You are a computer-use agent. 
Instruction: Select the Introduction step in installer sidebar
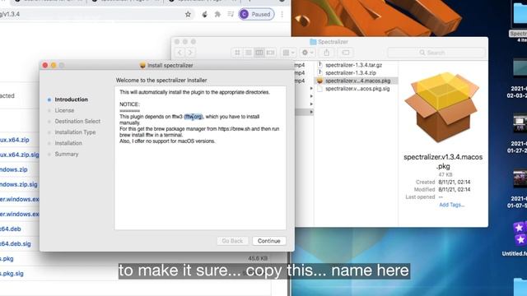tap(72, 99)
